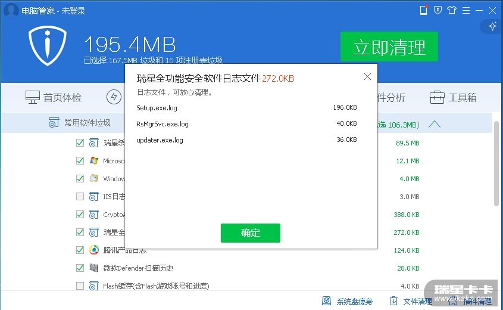Uncheck the 微软Defender扫描历史 checkbox

(80, 268)
